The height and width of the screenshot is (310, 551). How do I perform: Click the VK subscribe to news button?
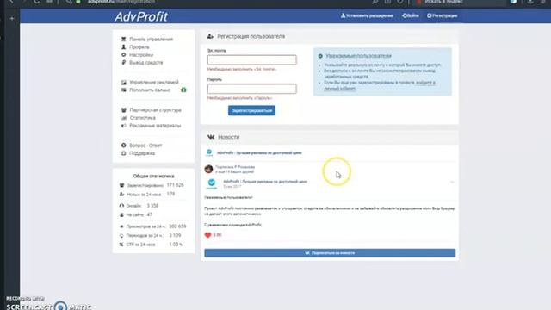point(330,253)
